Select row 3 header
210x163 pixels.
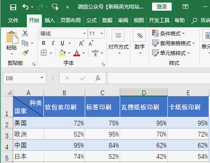(7, 134)
